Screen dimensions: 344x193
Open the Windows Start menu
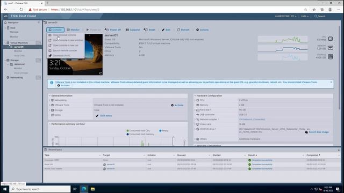click(5, 189)
